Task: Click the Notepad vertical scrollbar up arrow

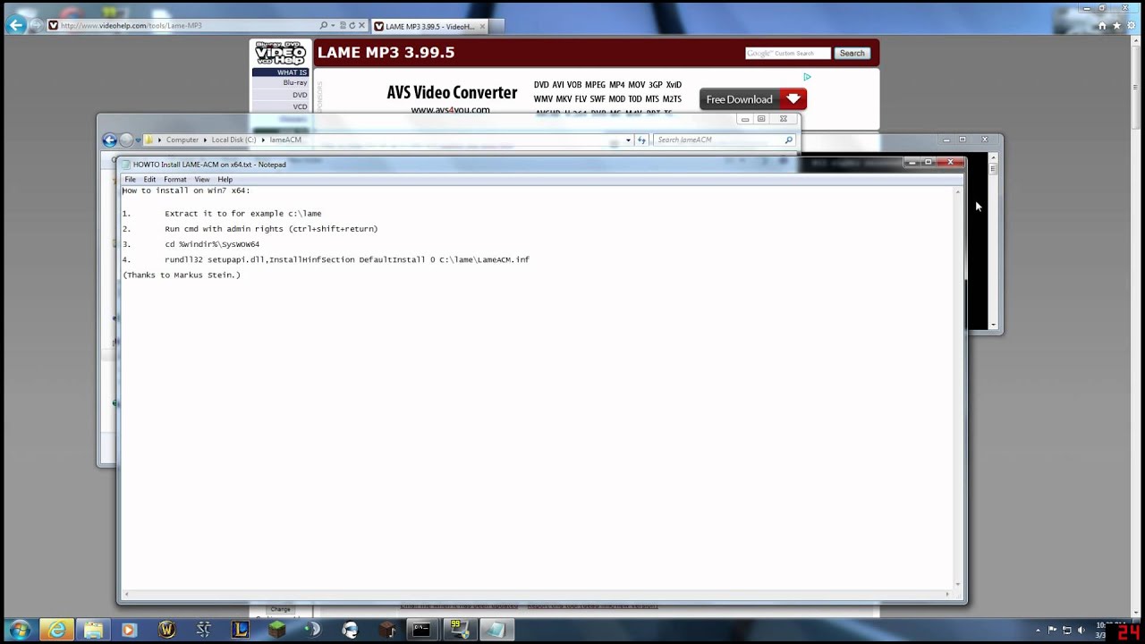Action: point(958,191)
